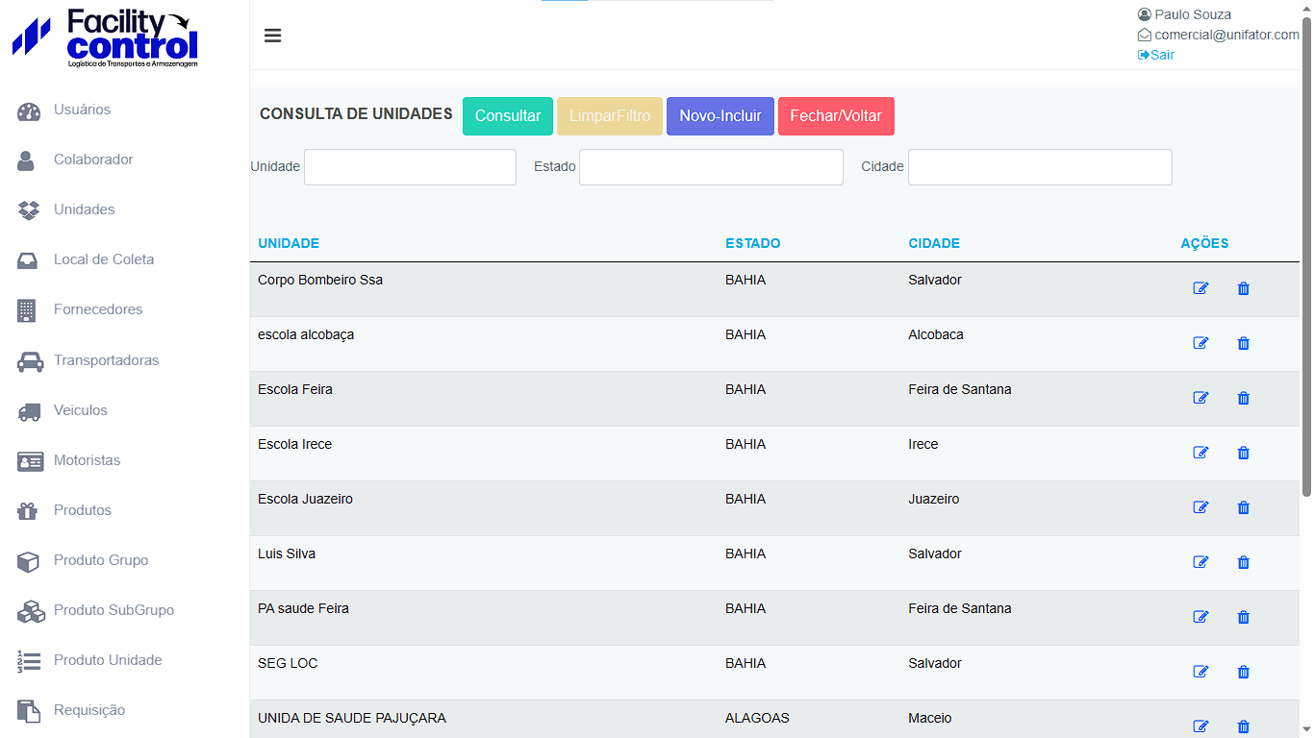Image resolution: width=1314 pixels, height=738 pixels.
Task: Open edit for Luis Silva row
Action: click(1200, 562)
